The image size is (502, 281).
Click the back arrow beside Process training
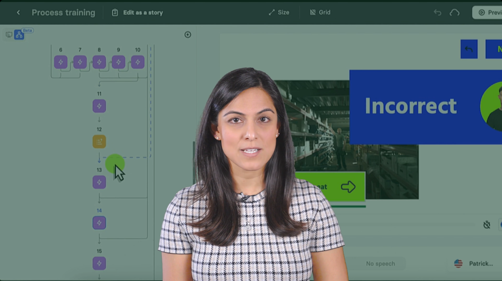coord(18,13)
